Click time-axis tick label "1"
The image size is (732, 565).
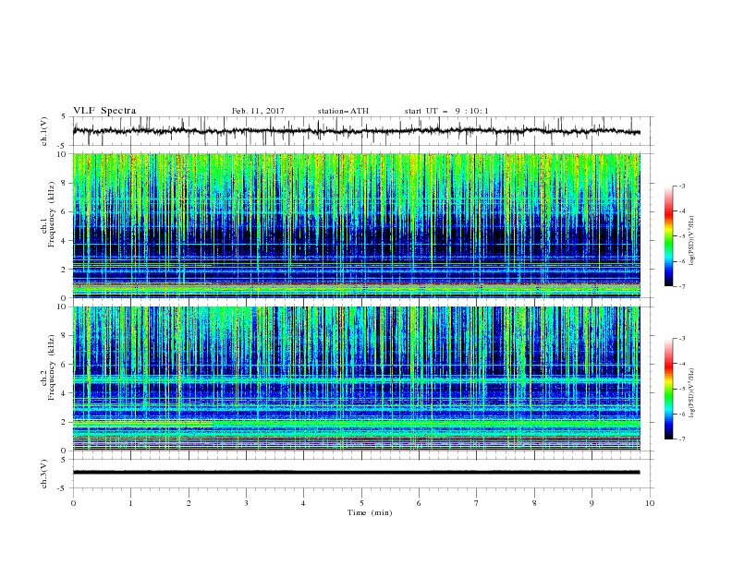pos(130,503)
